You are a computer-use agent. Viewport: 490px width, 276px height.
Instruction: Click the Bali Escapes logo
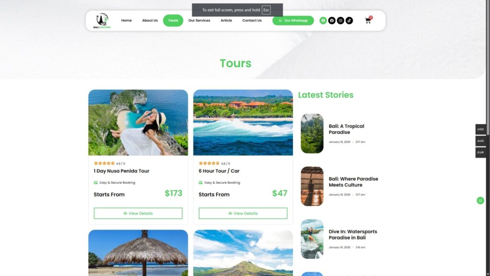(102, 21)
